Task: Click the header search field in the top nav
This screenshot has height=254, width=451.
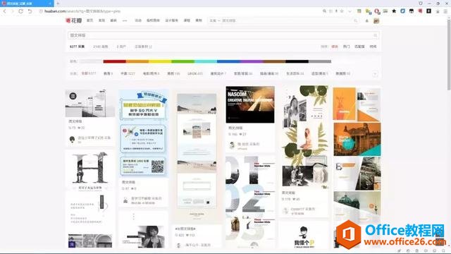Action: pos(283,20)
